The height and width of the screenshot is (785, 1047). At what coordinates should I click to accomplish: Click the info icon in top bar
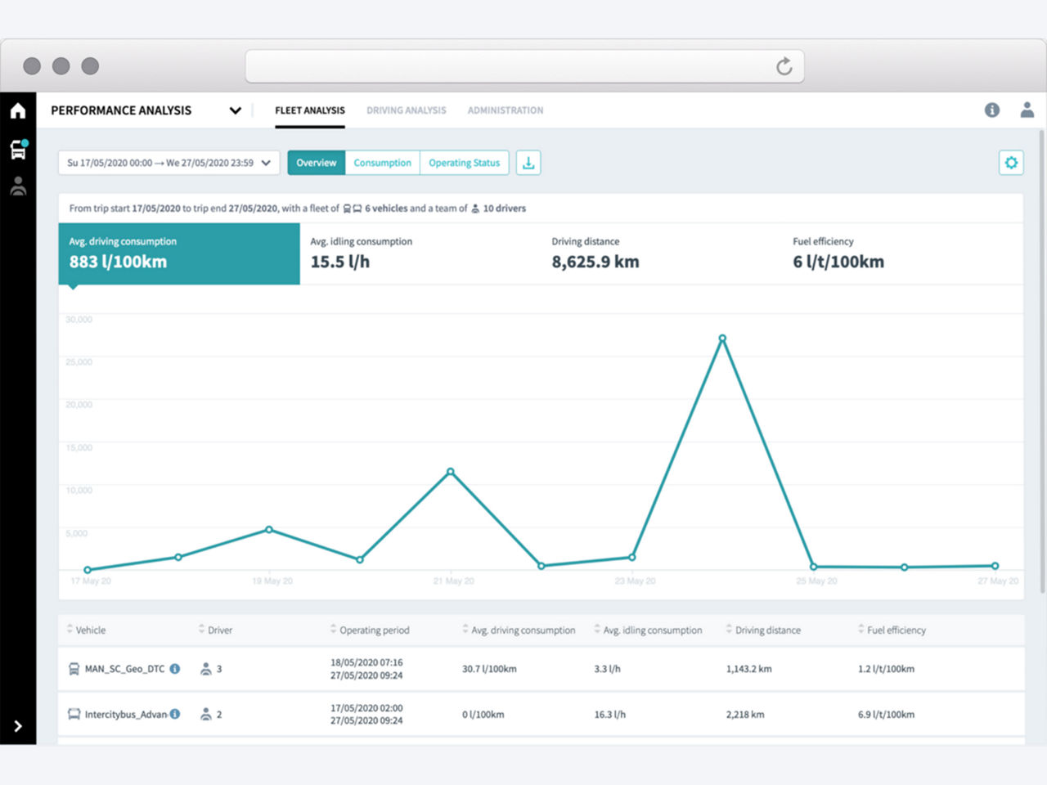pos(991,110)
